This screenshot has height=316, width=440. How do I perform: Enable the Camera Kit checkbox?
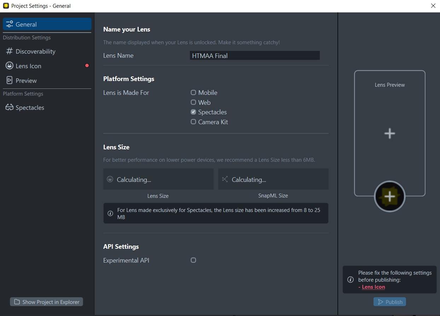193,122
